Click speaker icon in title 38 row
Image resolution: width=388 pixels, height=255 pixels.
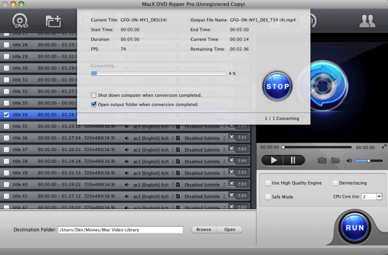[127, 161]
